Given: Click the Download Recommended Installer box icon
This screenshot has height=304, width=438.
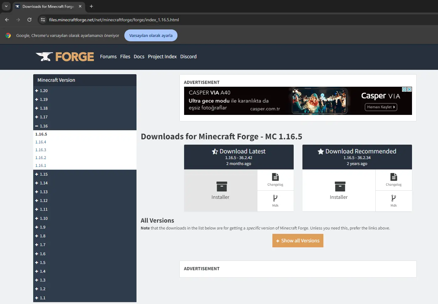Looking at the screenshot, I should pyautogui.click(x=340, y=186).
